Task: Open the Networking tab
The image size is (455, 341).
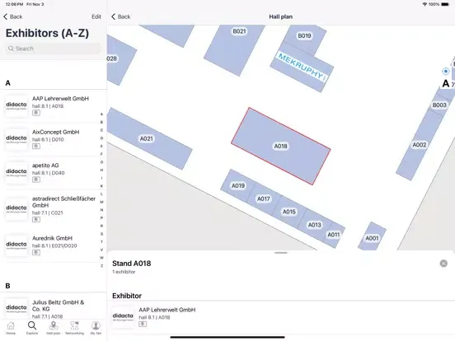Action: (74, 328)
